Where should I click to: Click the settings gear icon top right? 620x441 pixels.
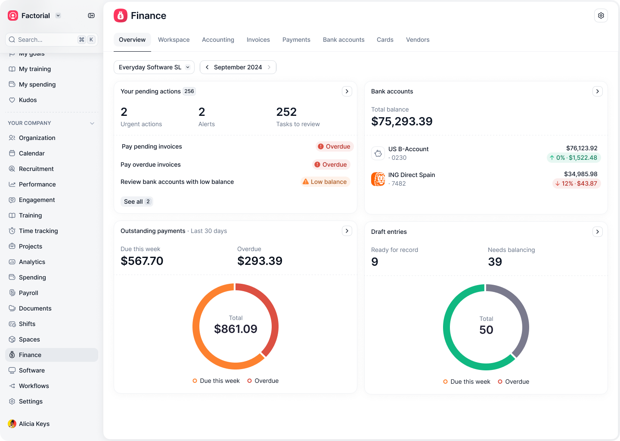tap(601, 16)
